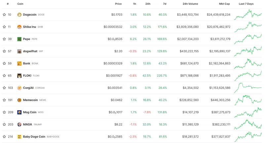Sort by 24h Volume column header
The width and height of the screenshot is (268, 143).
(190, 4)
